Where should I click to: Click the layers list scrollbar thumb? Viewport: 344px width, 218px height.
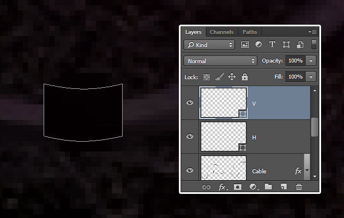(x=315, y=127)
